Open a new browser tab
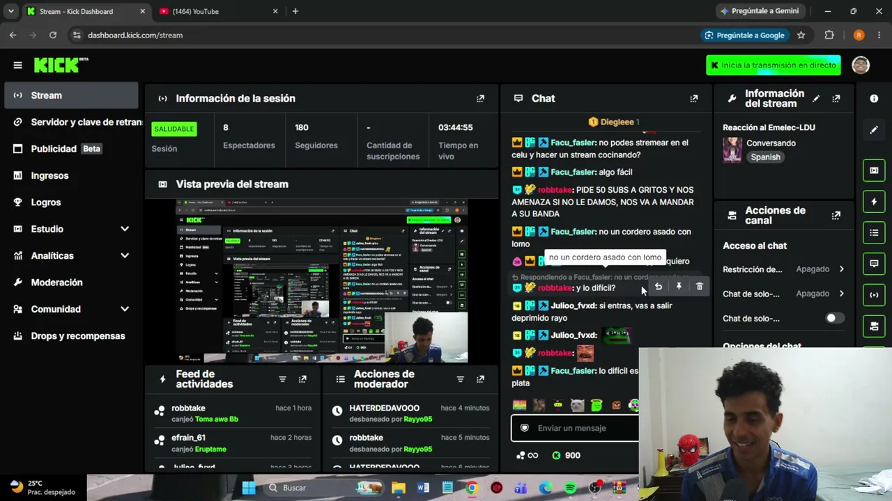 (x=295, y=11)
